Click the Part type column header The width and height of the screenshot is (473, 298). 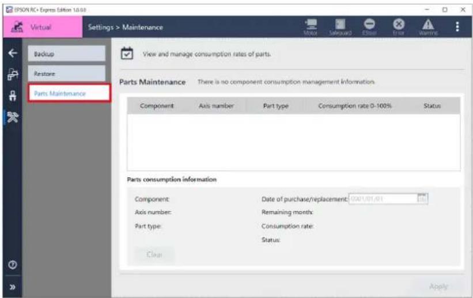[x=276, y=106]
